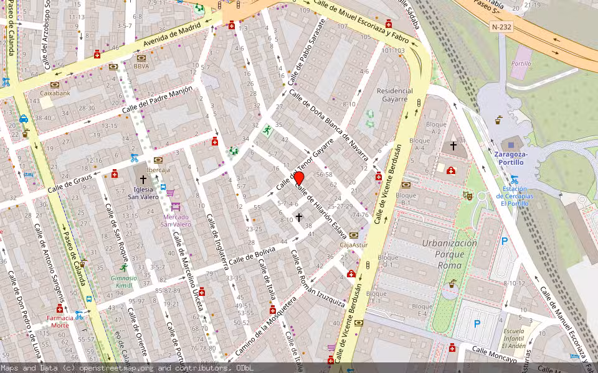This screenshot has height=373, width=598.
Task: Click the Farmacia Morte pharmacy cross icon
Action: (60, 308)
